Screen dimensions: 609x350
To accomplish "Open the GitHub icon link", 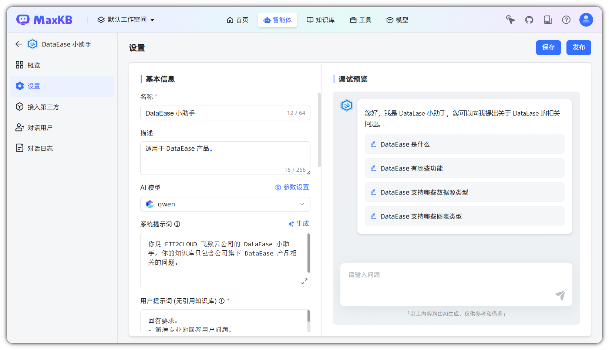I will (529, 20).
